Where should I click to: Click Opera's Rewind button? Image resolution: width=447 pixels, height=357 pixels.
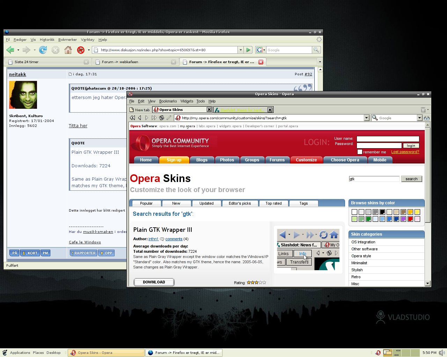[132, 118]
